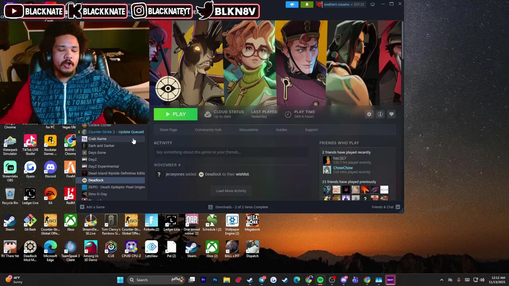Open Schedule I (2) desktop icon

[212, 223]
